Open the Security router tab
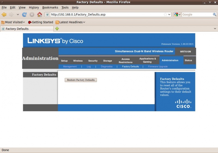Screen dimensions: 218x153 (93, 61)
